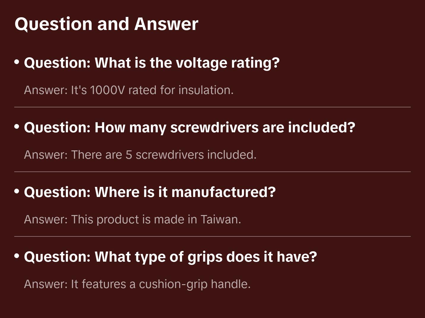Click the bullet beside grips question
Screen dimensions: 425x318
pos(17,256)
